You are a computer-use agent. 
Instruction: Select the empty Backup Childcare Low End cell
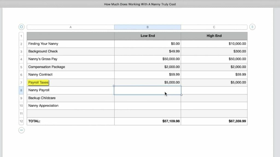pyautogui.click(x=148, y=98)
